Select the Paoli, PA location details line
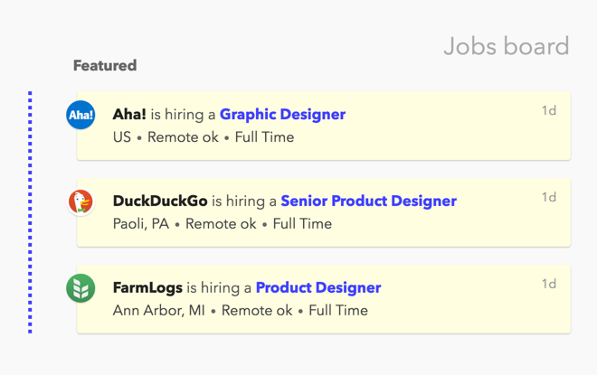The image size is (597, 375). tap(223, 224)
